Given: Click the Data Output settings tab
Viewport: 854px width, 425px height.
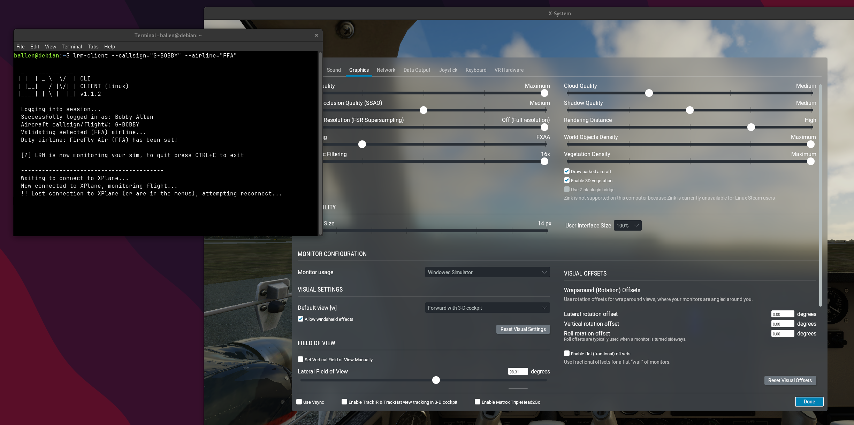Looking at the screenshot, I should pos(417,70).
